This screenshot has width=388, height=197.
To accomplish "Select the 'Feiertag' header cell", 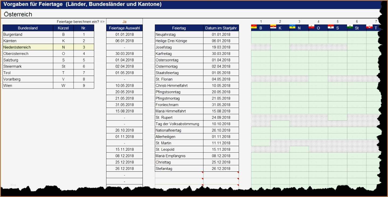I will (179, 28).
